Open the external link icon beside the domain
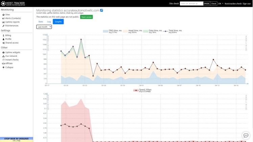The width and height of the screenshot is (253, 142). coord(101,10)
